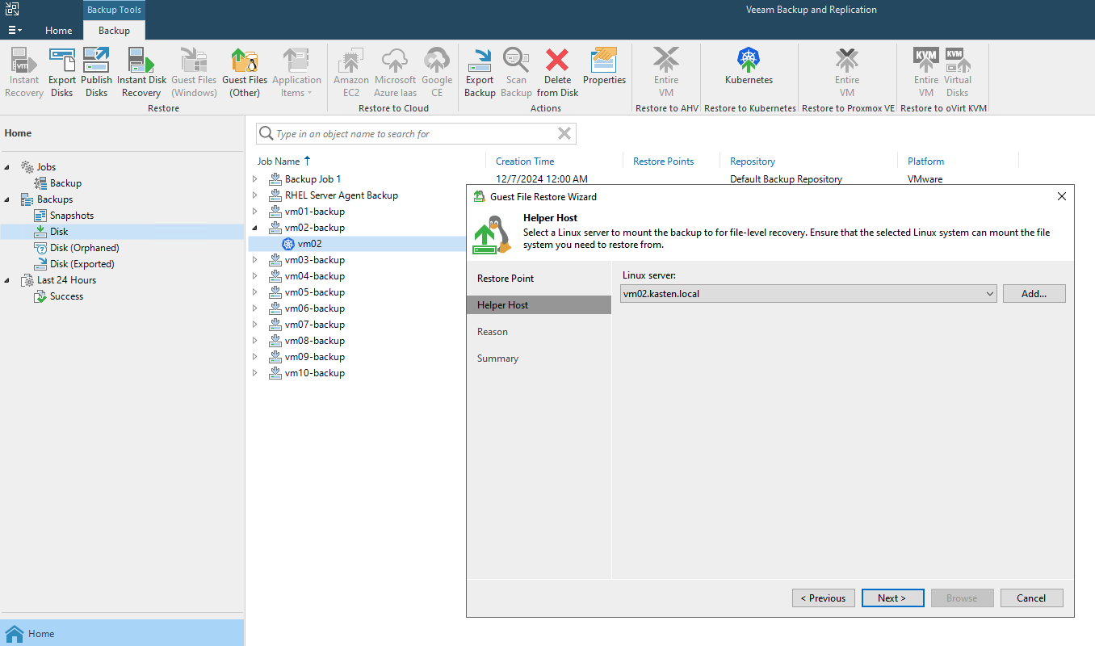The image size is (1095, 646).
Task: Select Disk under Backups
Action: coord(59,232)
